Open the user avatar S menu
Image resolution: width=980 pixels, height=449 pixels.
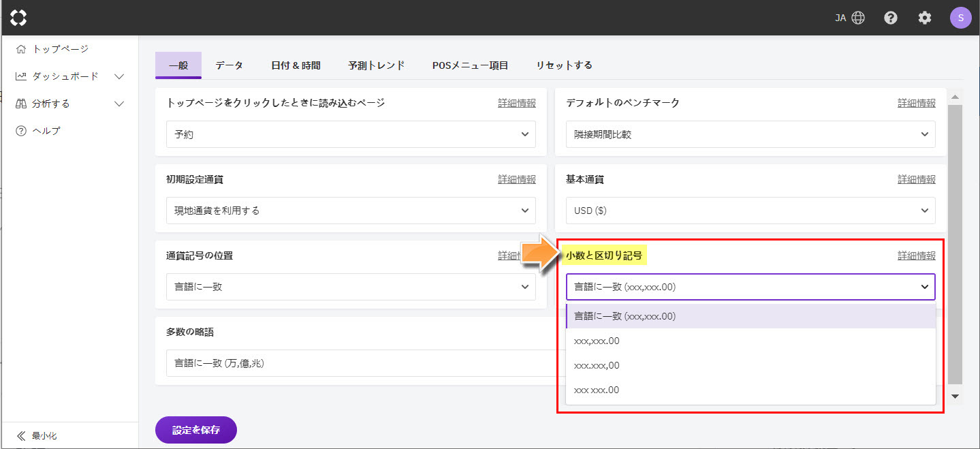tap(960, 18)
